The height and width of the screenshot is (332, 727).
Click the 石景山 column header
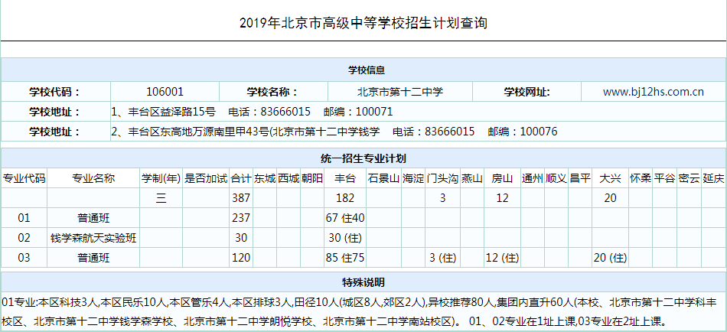point(384,178)
